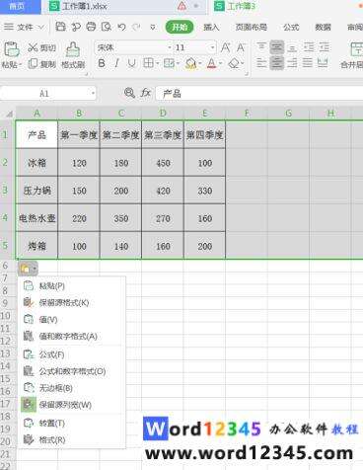Screen dimensions: 363x470
Task: Click the Merge and Center icon
Action: pyautogui.click(x=356, y=49)
